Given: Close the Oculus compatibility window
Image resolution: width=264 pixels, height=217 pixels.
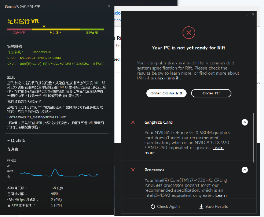Looking at the screenshot, I should tap(253, 15).
